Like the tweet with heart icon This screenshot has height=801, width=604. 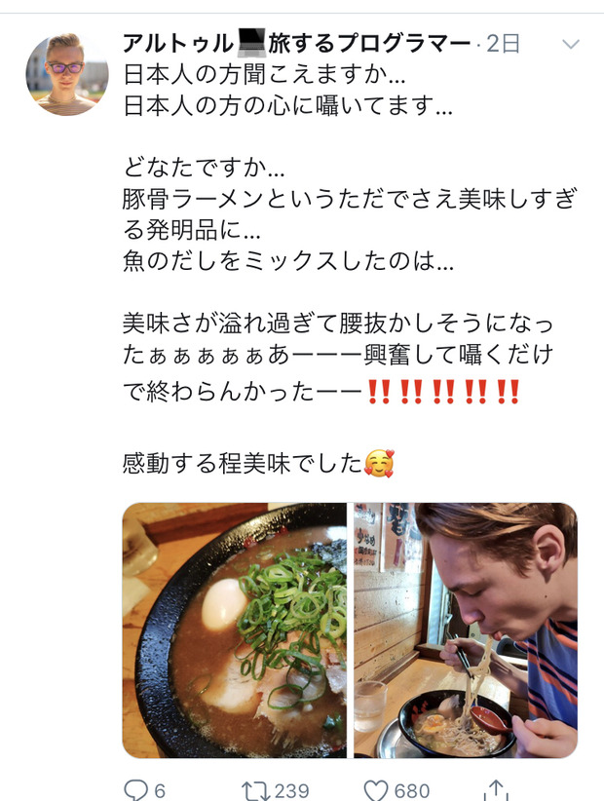pos(376,790)
